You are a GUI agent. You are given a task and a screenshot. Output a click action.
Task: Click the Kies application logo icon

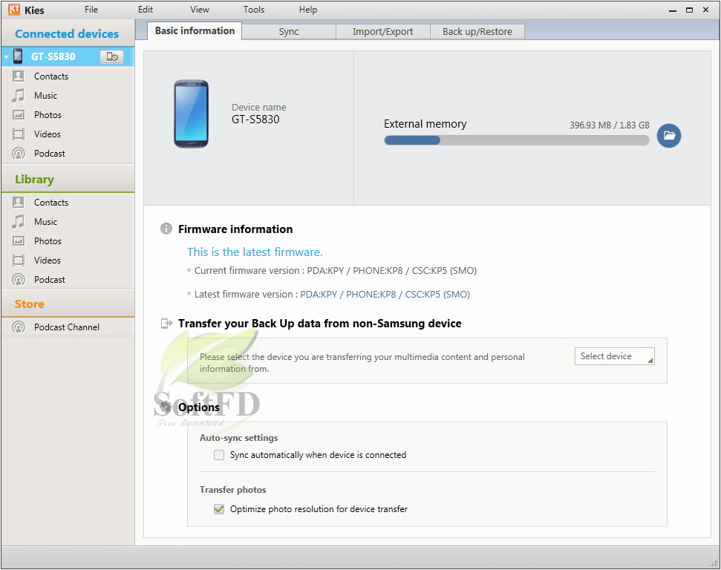coord(14,9)
